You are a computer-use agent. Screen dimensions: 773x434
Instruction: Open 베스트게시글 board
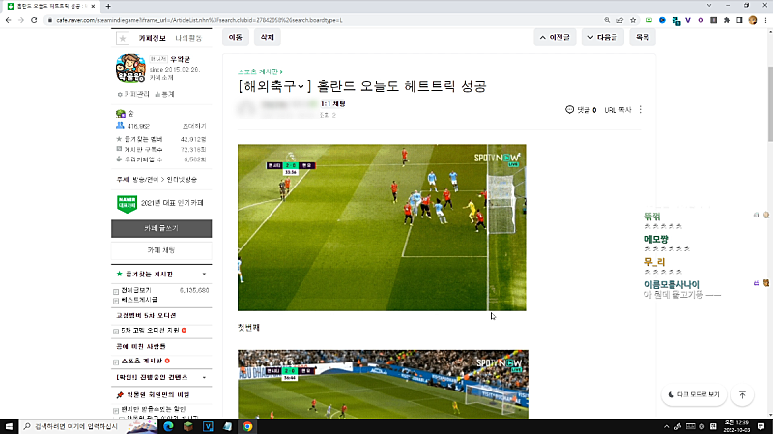(x=139, y=300)
